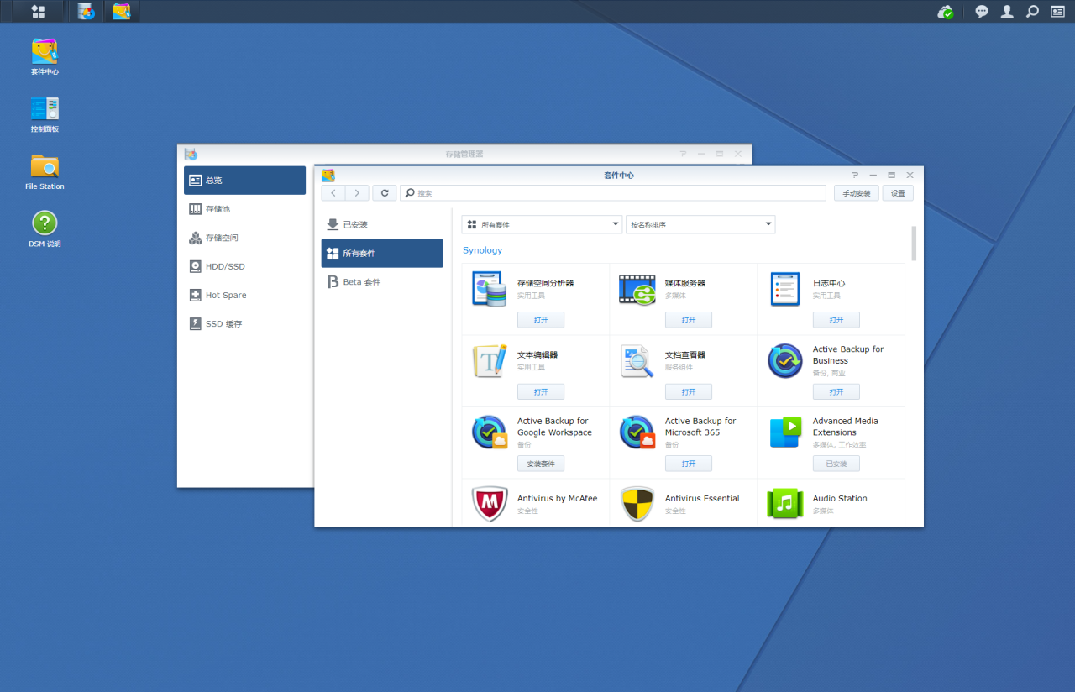Screen dimensions: 1075x692
Task: Open the Control Panel desktop icon
Action: pos(45,110)
